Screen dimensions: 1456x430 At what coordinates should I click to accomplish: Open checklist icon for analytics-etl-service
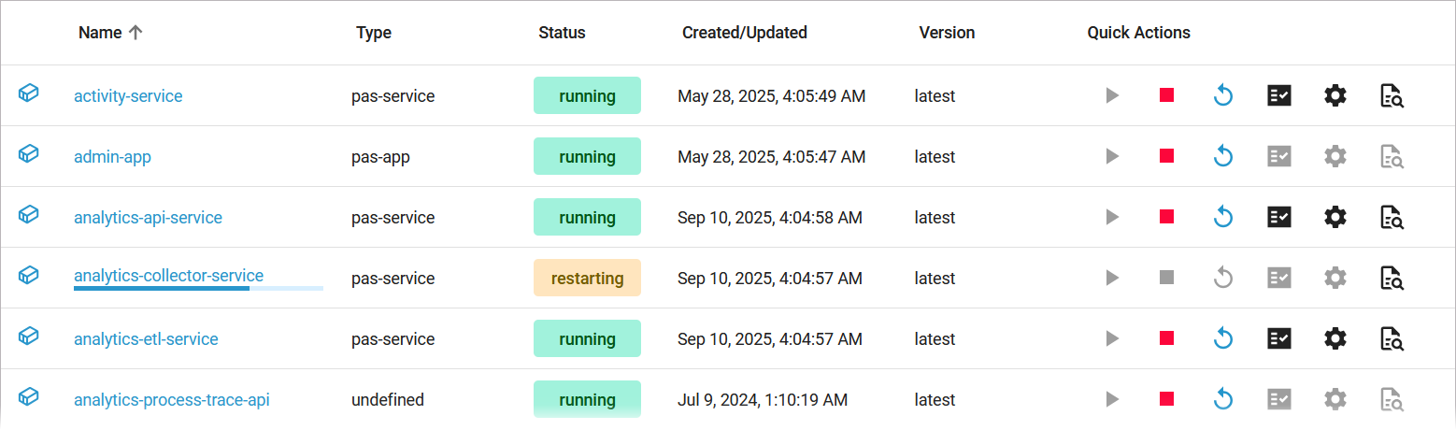pos(1278,339)
